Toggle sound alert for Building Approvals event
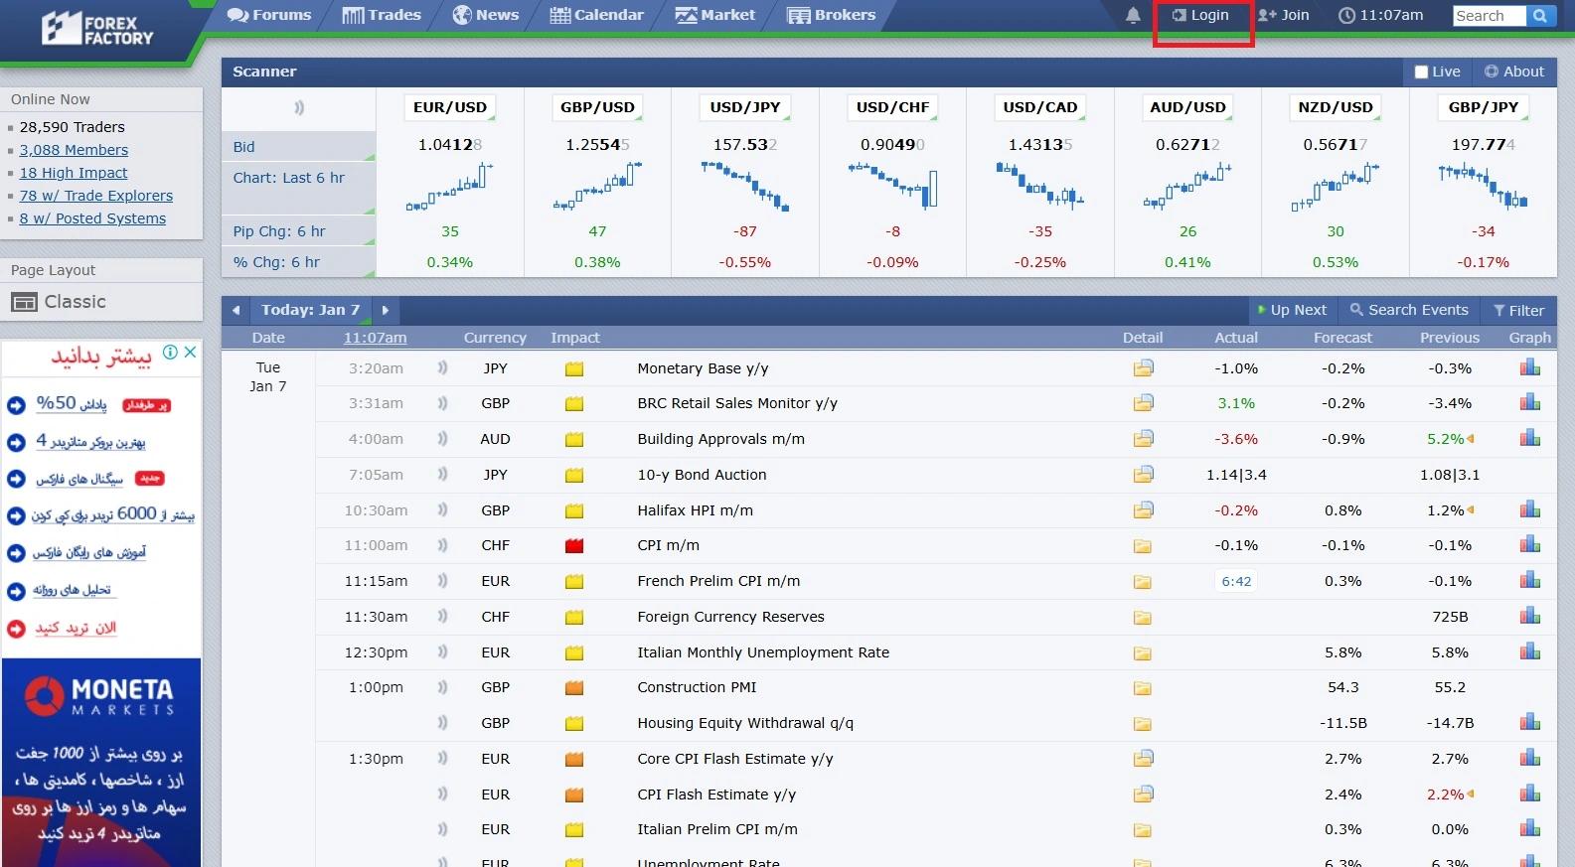Screen dimensions: 1575x867 click(442, 439)
